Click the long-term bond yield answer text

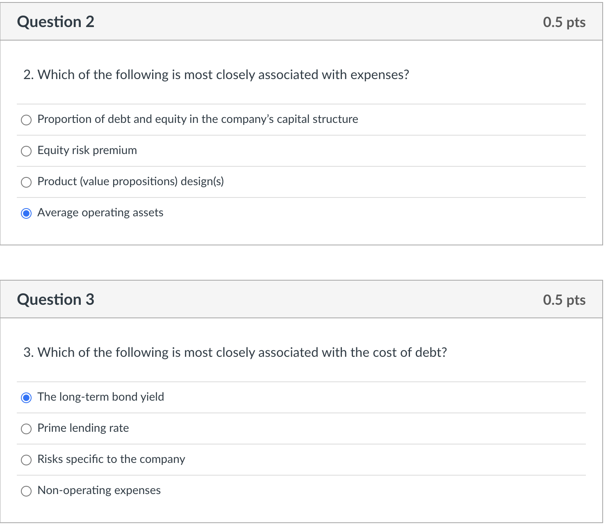pos(100,397)
